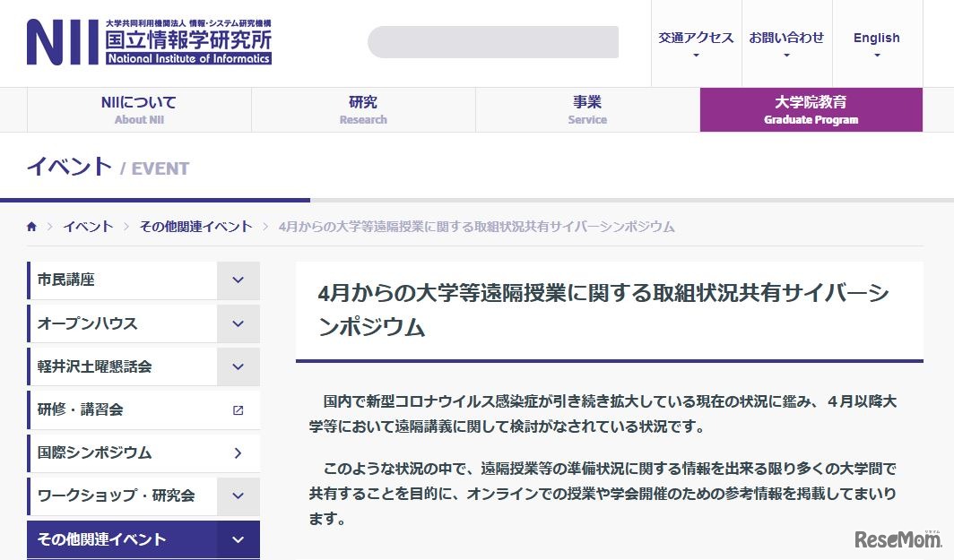Select NIIについて in the navigation bar
Screen dimensions: 954x560
139,109
